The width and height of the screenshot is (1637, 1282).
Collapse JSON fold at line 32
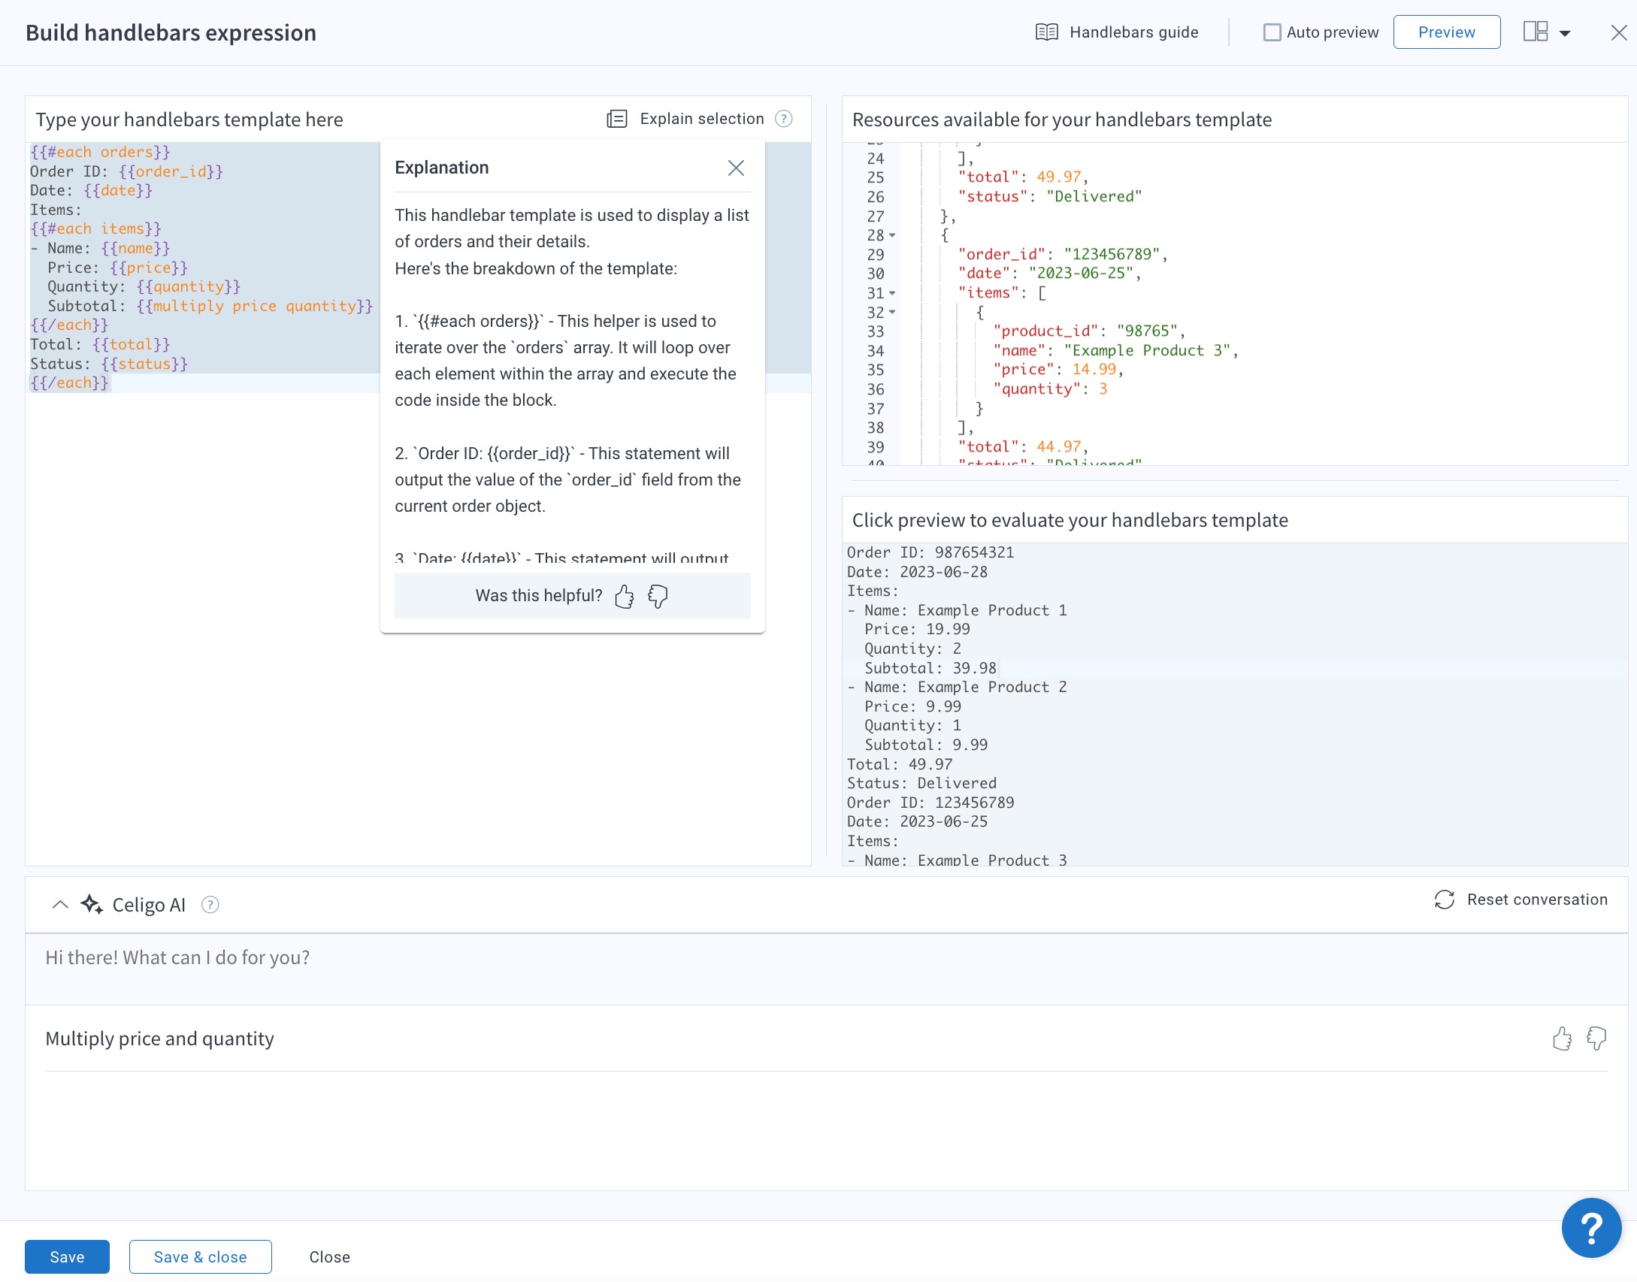coord(892,312)
